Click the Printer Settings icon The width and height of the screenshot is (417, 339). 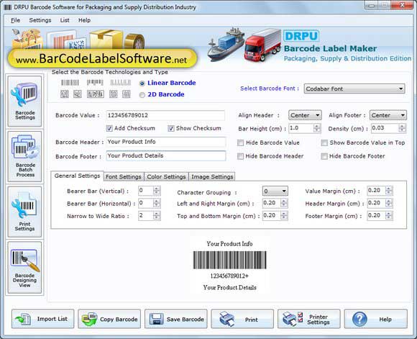293,319
